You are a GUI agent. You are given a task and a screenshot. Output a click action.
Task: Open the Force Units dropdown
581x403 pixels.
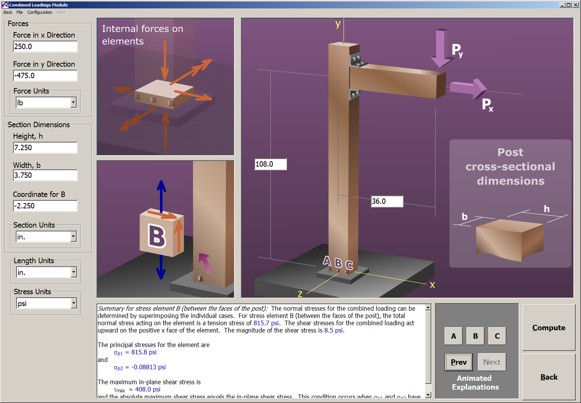pos(72,102)
